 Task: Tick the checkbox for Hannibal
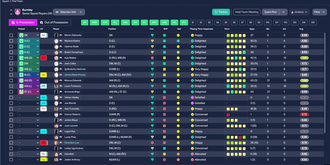click(11, 154)
